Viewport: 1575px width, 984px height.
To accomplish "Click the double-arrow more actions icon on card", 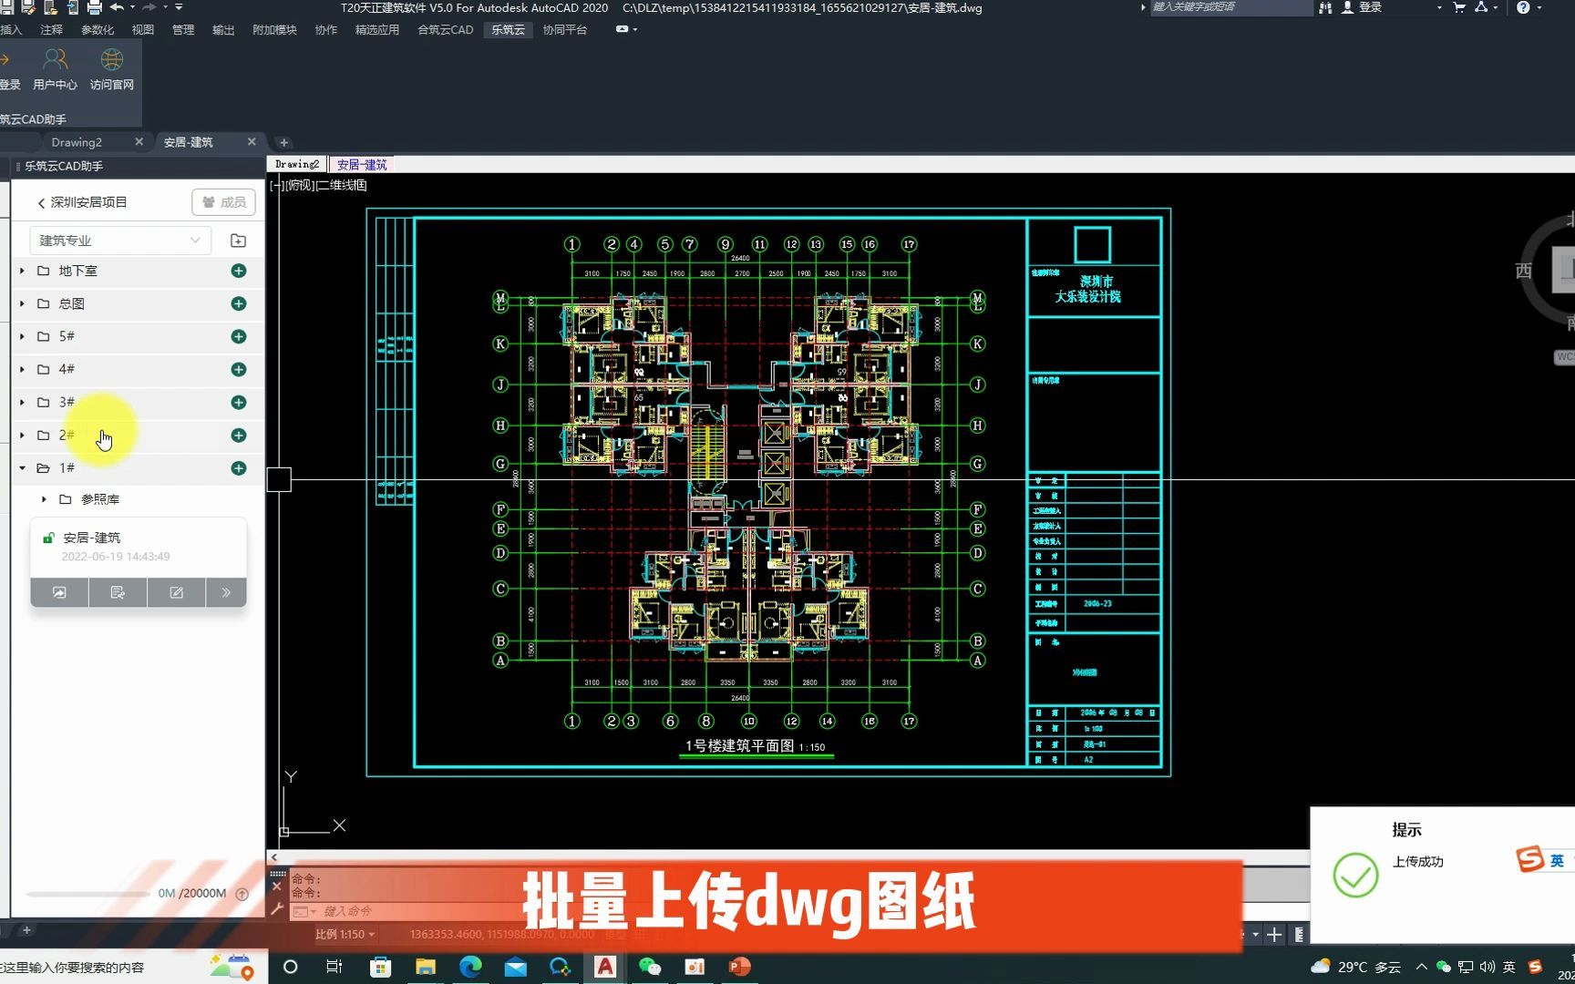I will click(x=225, y=592).
